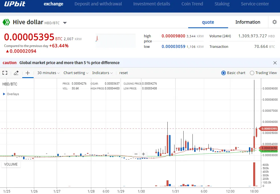Select the crosshair plus tool

[x=28, y=73]
